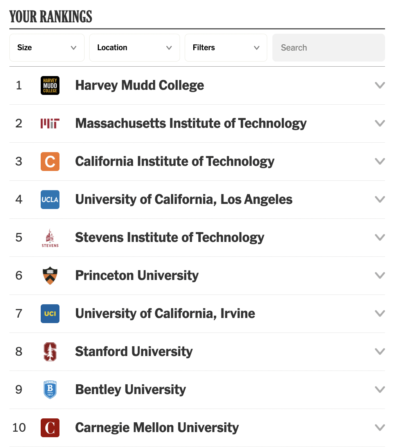Click the MIT logo icon

50,124
